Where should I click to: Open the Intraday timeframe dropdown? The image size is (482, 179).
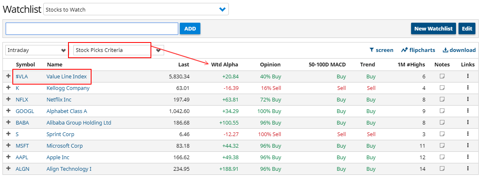pyautogui.click(x=37, y=50)
